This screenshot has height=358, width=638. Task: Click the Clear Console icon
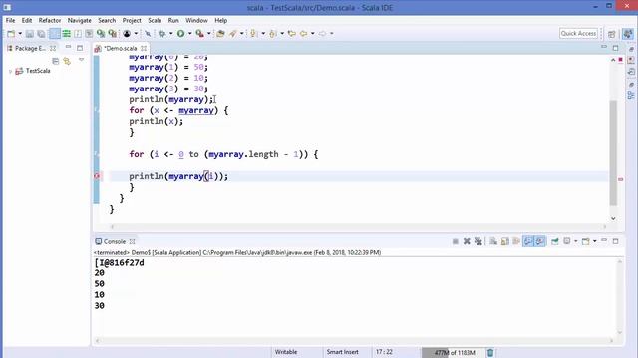493,241
